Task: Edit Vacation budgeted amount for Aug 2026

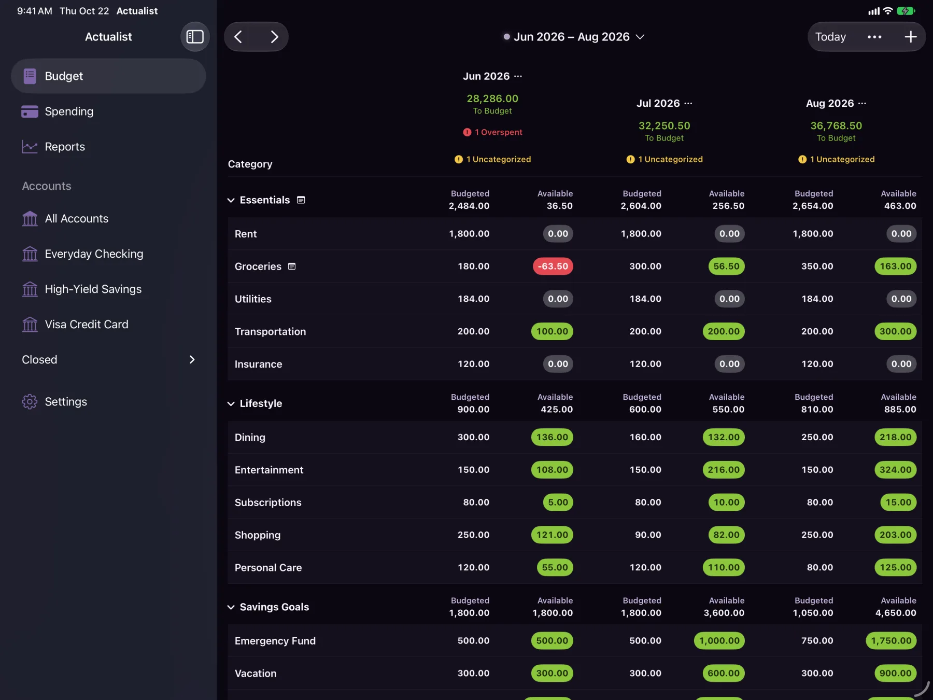Action: (x=817, y=674)
